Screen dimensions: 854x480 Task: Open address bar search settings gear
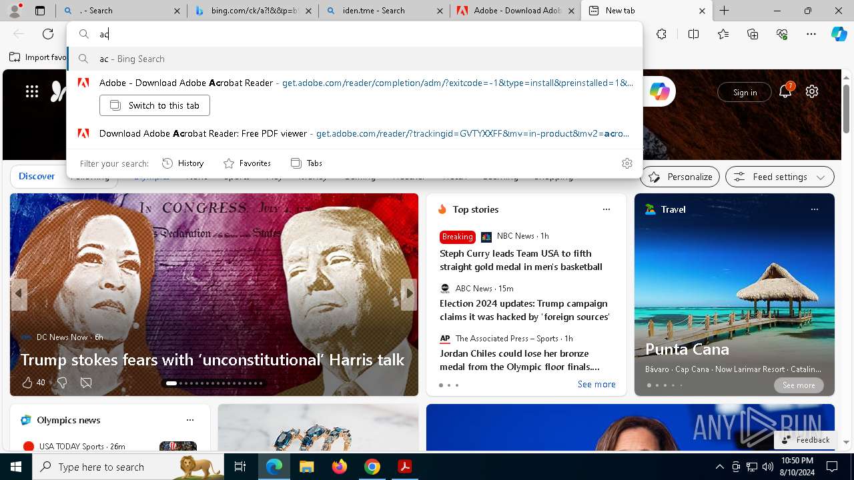627,163
